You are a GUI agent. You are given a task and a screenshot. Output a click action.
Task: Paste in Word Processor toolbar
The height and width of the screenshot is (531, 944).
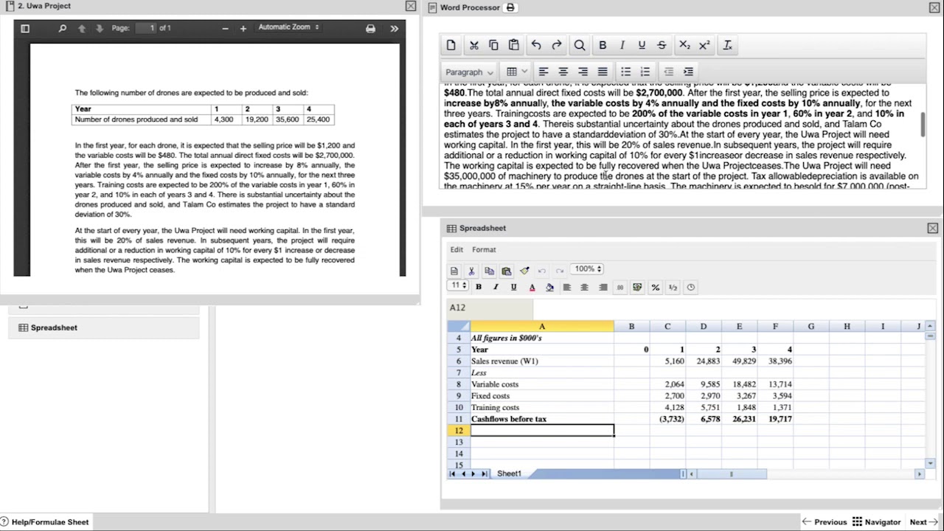click(514, 45)
